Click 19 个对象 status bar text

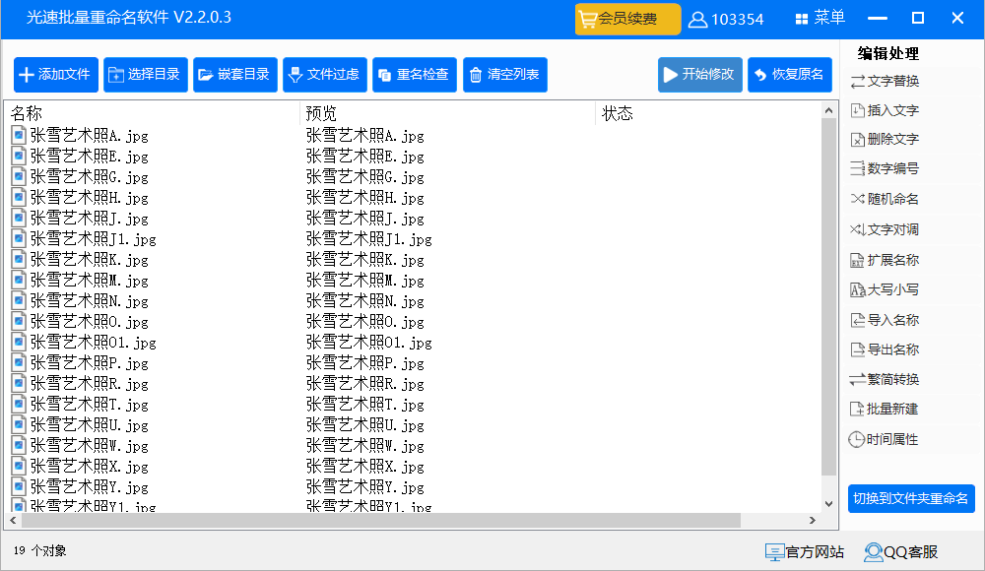pyautogui.click(x=39, y=551)
